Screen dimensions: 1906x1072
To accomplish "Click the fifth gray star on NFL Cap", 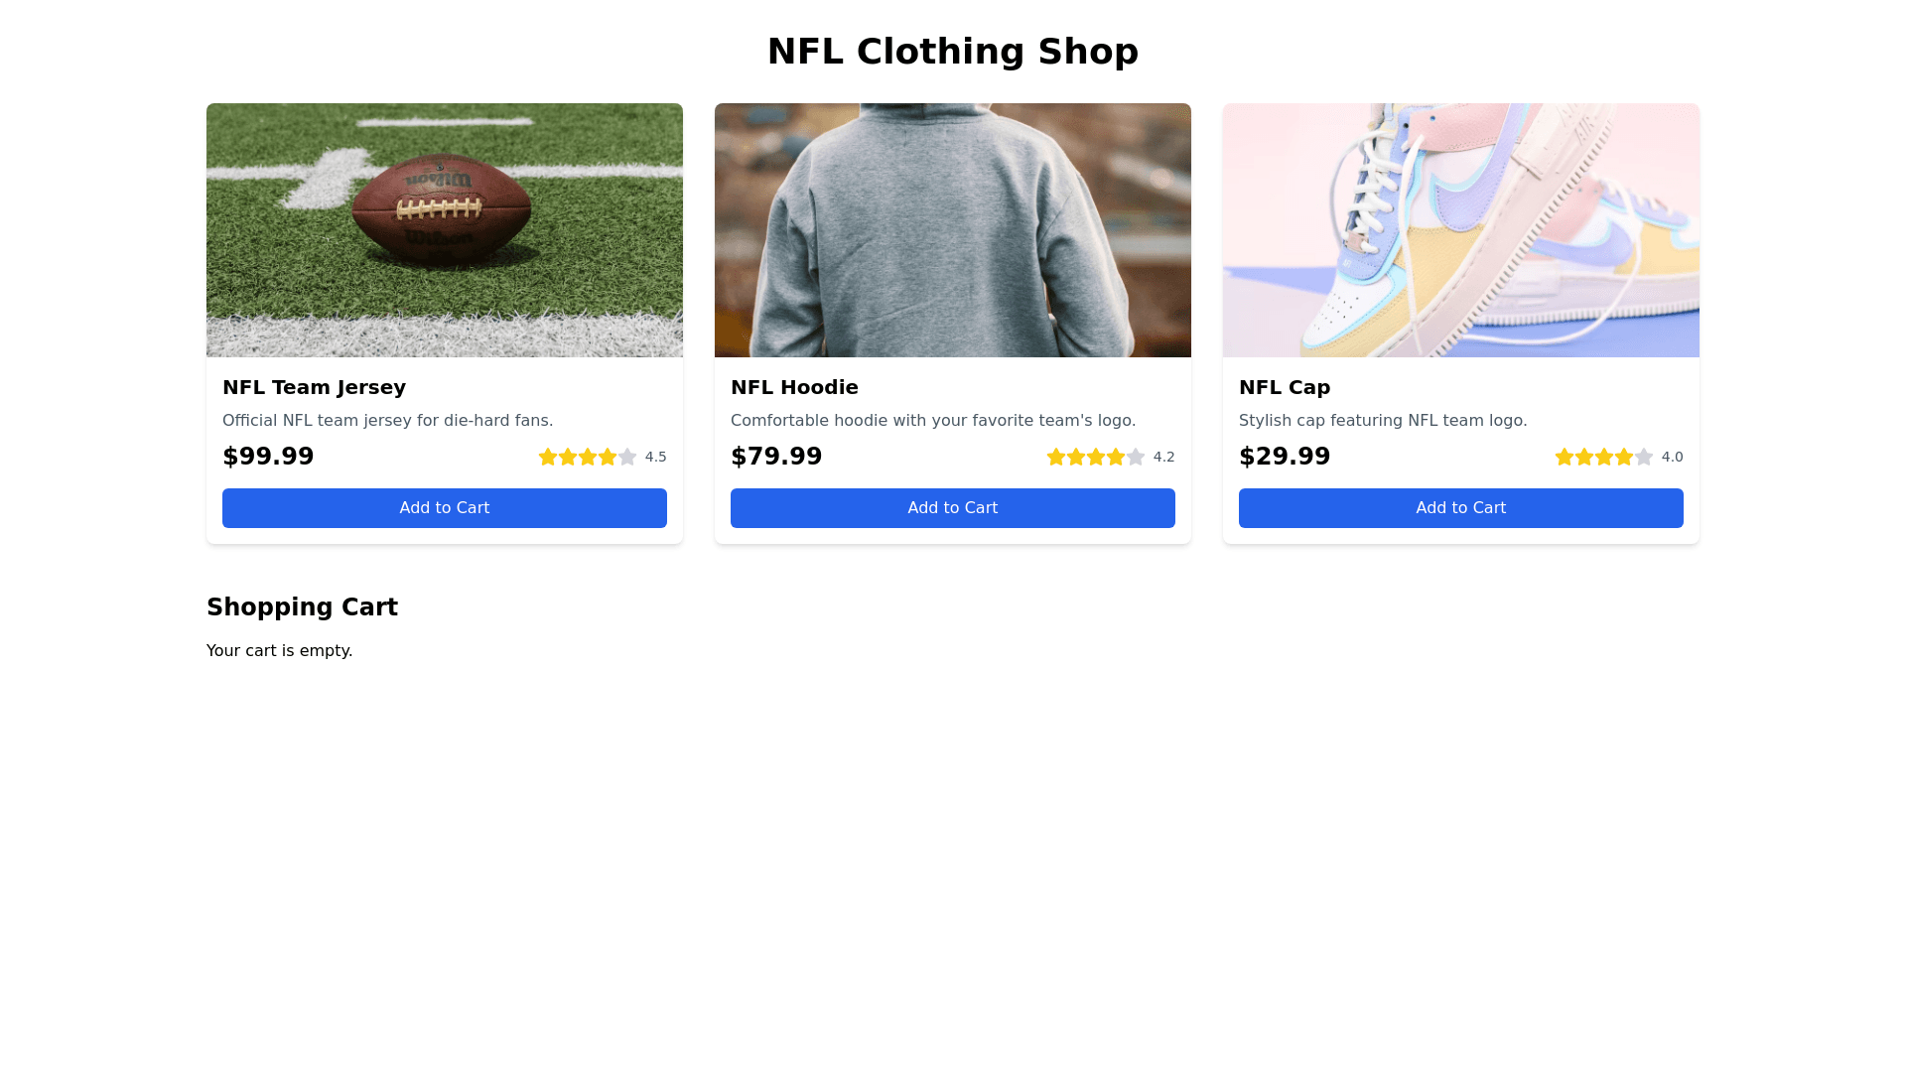I will (x=1644, y=457).
